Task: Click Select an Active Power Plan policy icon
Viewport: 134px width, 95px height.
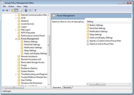Action: (88, 44)
